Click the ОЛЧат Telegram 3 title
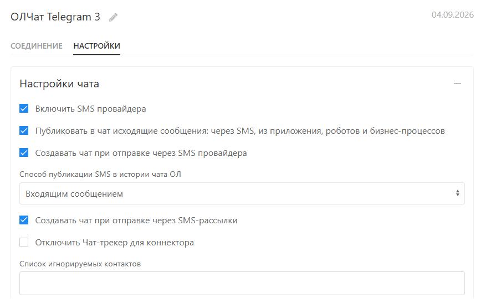The width and height of the screenshot is (486, 299). pos(55,17)
